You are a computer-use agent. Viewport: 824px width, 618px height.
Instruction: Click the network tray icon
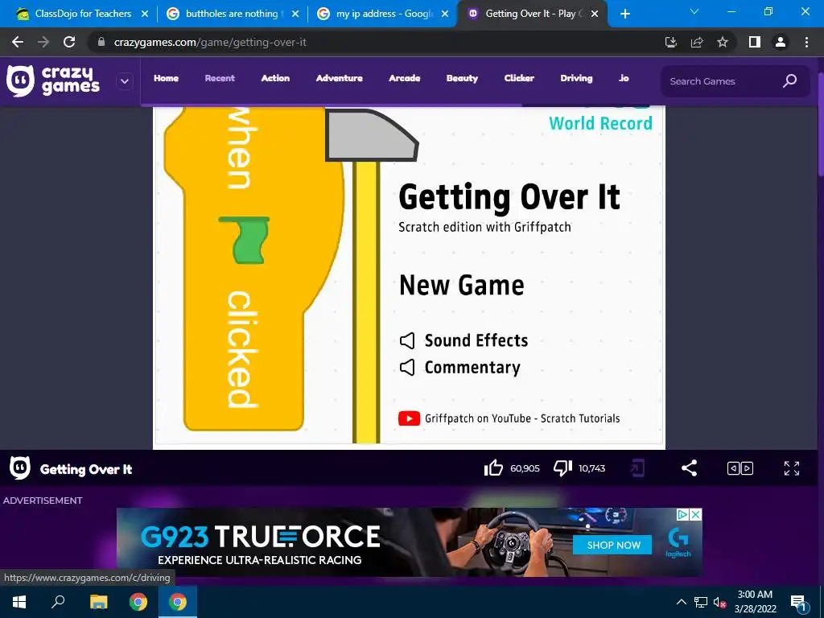[x=701, y=602]
